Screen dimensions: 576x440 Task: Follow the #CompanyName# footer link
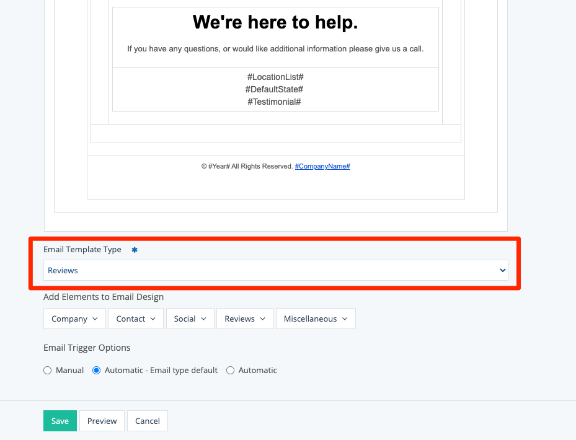(x=322, y=167)
